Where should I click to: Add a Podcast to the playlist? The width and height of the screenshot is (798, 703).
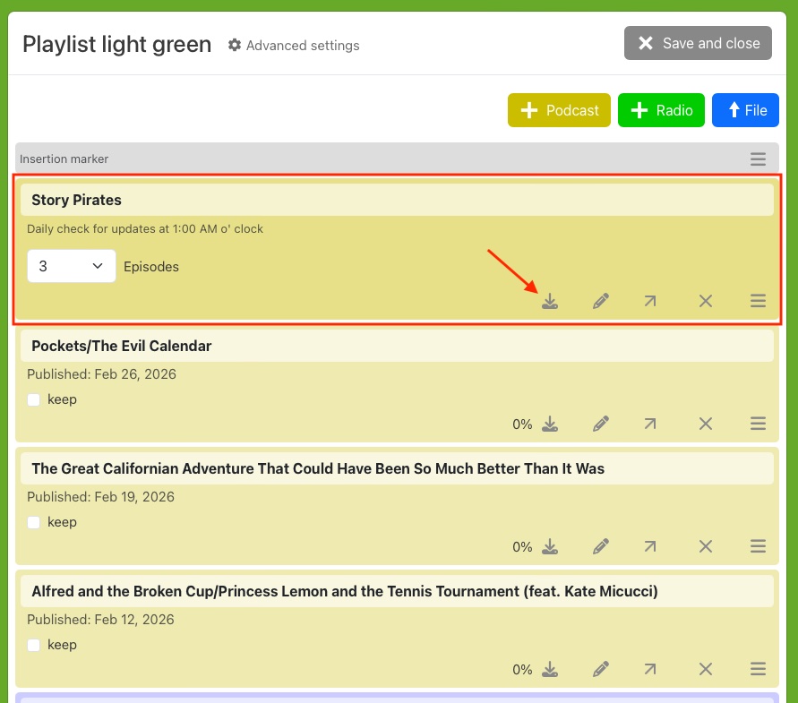pyautogui.click(x=559, y=110)
